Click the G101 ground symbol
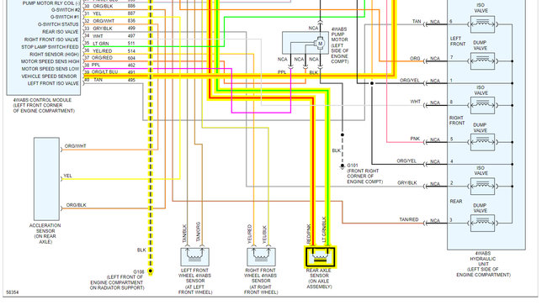 (x=343, y=166)
